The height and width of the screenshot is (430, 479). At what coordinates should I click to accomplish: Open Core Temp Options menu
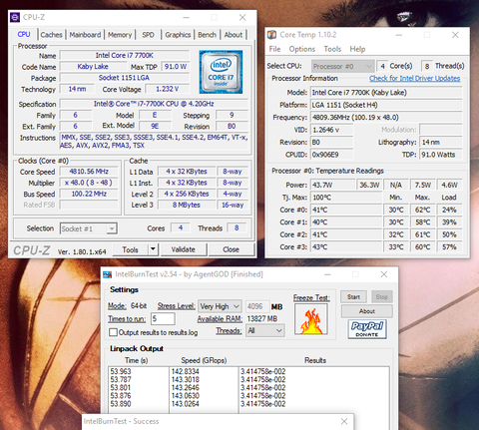[x=301, y=49]
